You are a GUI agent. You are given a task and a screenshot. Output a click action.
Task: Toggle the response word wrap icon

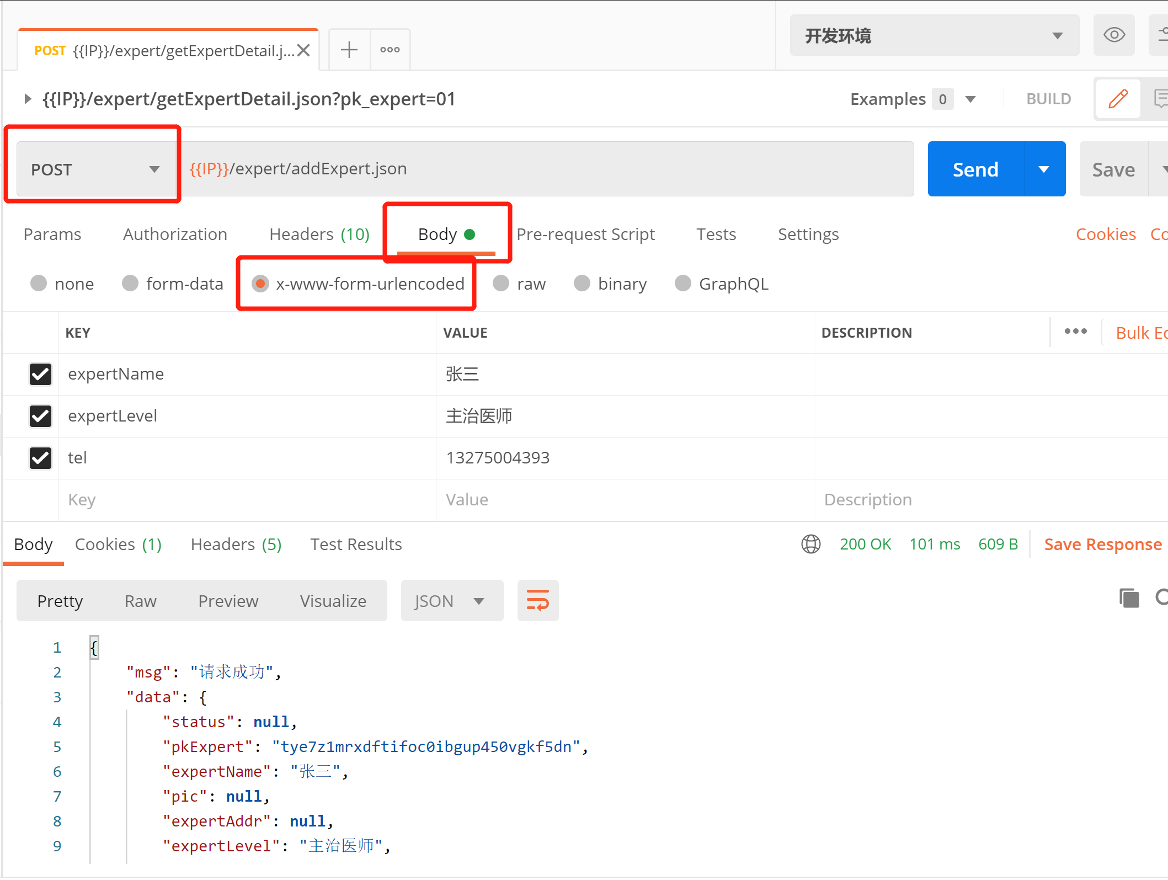tap(537, 600)
